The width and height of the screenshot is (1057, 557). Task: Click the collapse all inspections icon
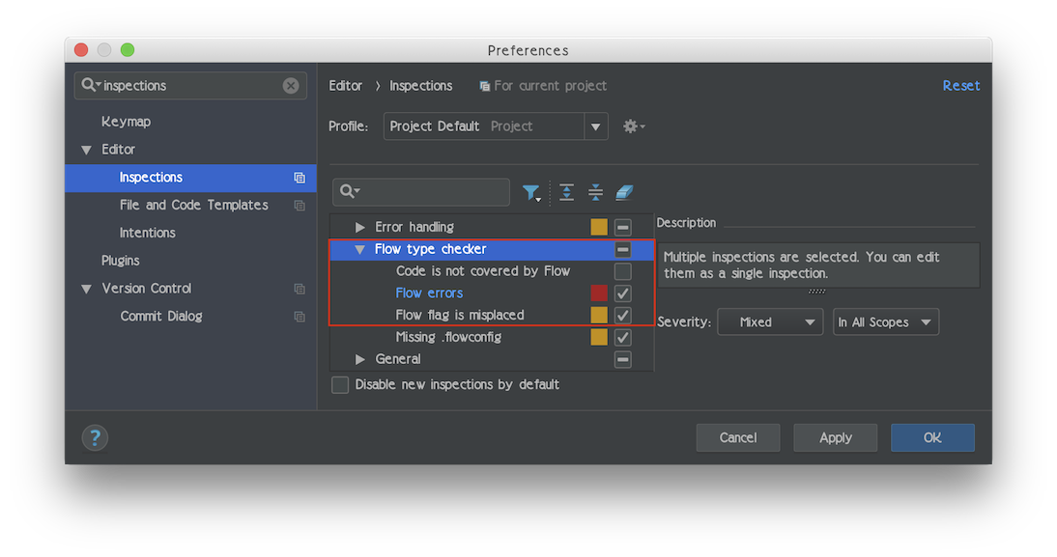595,193
